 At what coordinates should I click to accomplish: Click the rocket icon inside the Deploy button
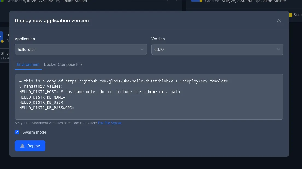click(22, 146)
